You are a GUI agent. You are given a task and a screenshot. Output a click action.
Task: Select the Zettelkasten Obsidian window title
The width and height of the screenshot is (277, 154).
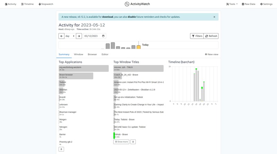(138, 91)
